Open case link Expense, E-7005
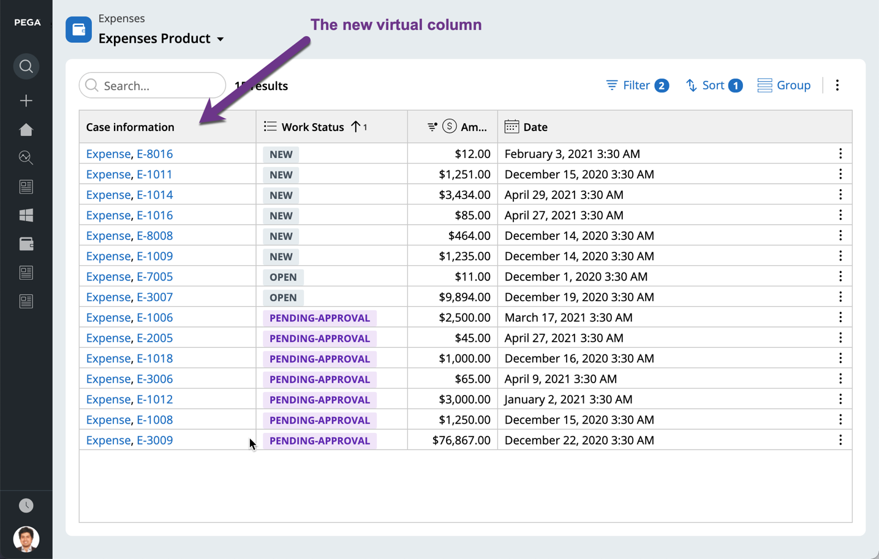This screenshot has width=879, height=559. pyautogui.click(x=129, y=277)
